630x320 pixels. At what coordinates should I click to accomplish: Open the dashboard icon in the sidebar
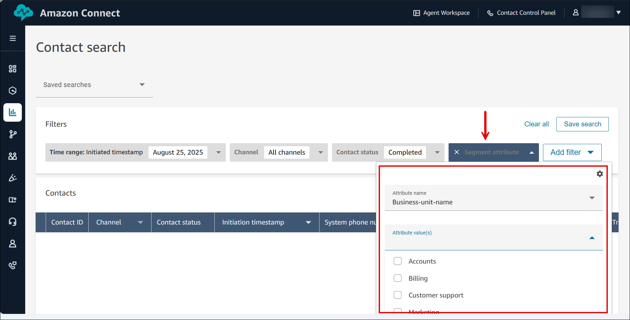tap(13, 69)
